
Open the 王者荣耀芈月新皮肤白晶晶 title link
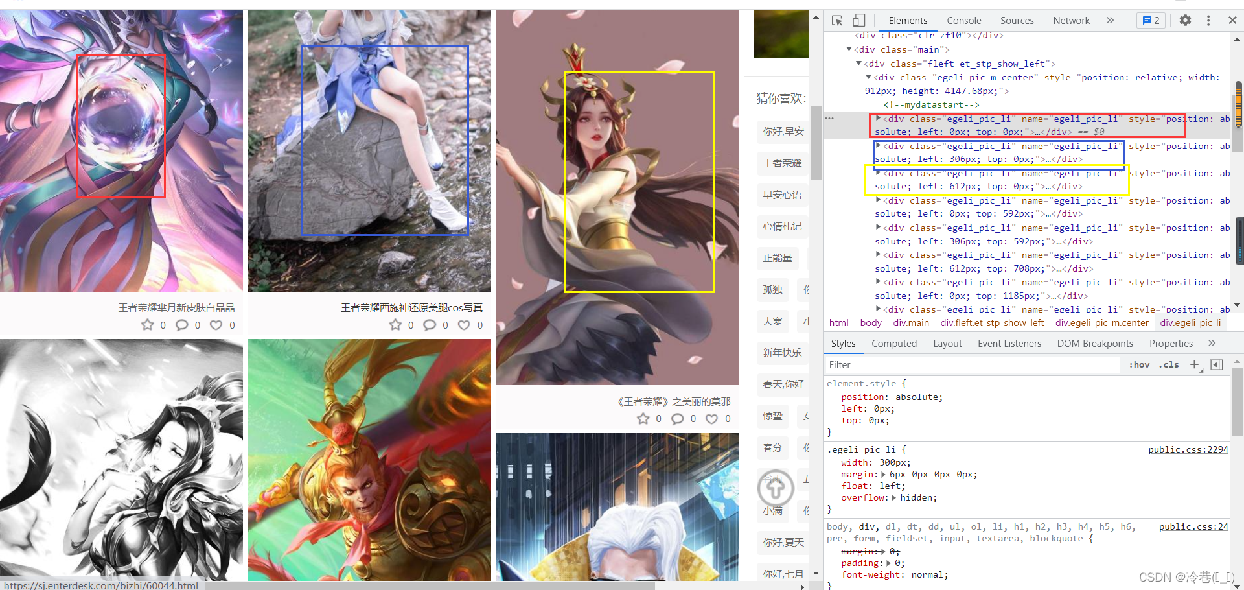tap(176, 307)
